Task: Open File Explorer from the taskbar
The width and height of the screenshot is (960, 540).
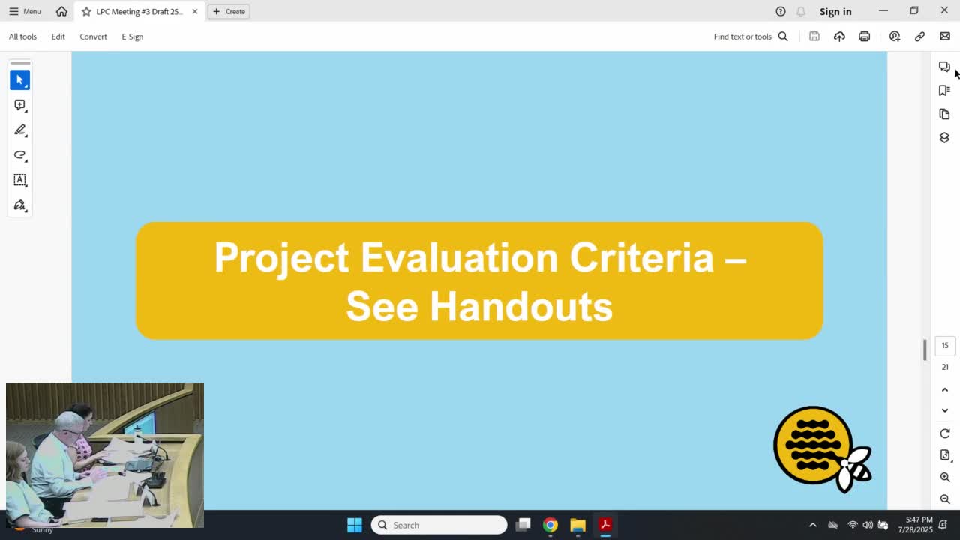Action: [577, 525]
